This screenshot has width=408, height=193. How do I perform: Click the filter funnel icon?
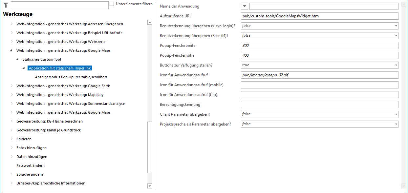click(5, 5)
